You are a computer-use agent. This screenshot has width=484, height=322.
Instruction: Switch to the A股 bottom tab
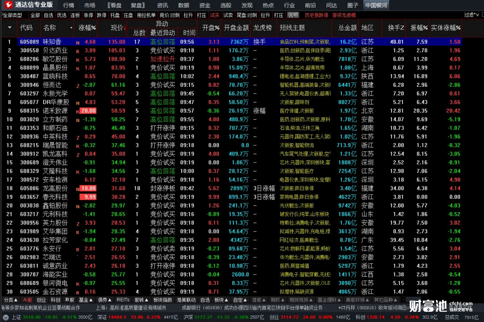(x=28, y=300)
